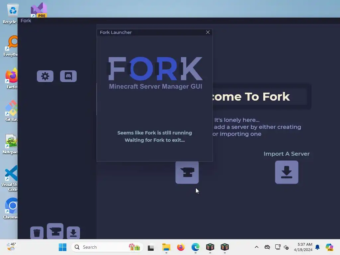The image size is (340, 255).
Task: Close the Fork Launcher dialog
Action: point(208,32)
